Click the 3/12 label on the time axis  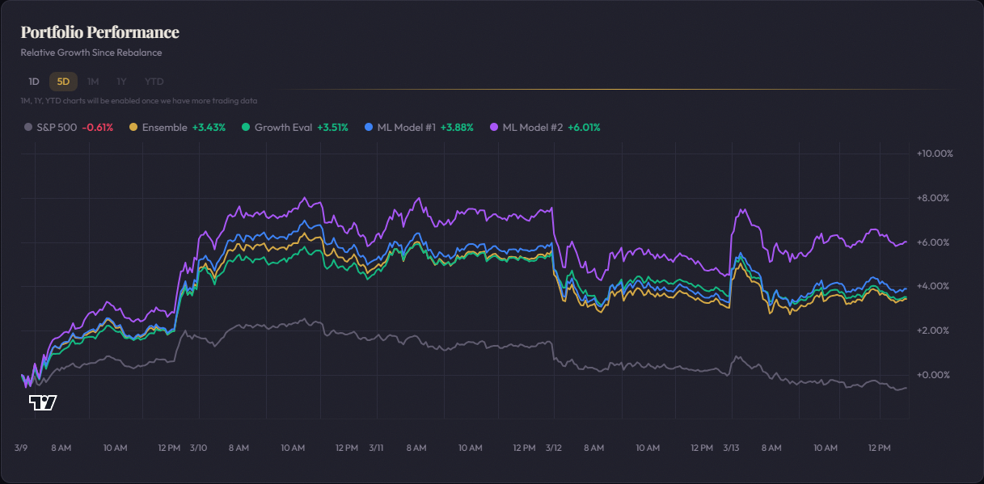pos(553,448)
